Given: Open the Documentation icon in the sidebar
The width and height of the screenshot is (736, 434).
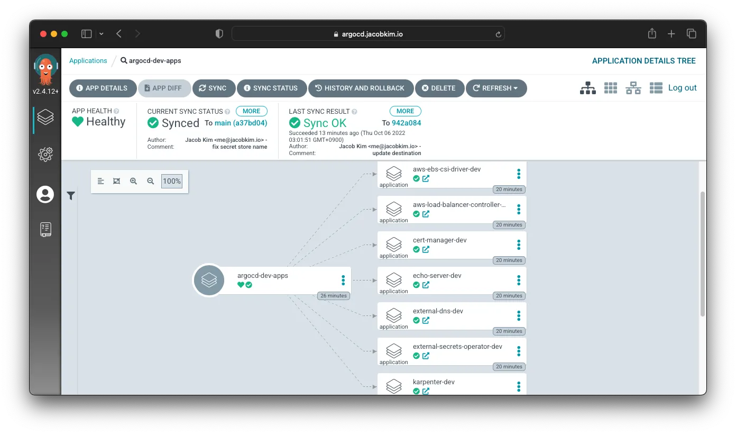Looking at the screenshot, I should (45, 229).
